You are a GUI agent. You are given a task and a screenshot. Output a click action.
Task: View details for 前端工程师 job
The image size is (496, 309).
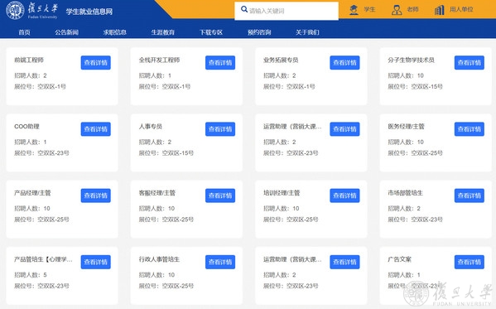pos(96,63)
